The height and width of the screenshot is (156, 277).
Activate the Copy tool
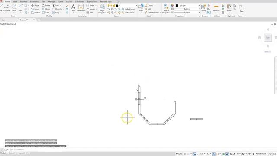[x=35, y=9]
